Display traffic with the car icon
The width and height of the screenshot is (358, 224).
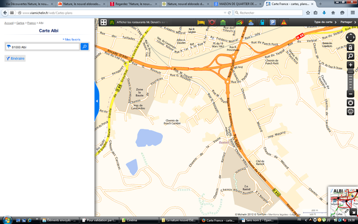[239, 22]
